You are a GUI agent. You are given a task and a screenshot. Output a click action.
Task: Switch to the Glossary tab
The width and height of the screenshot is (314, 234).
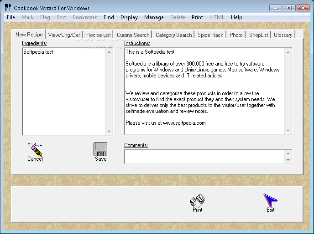point(283,35)
